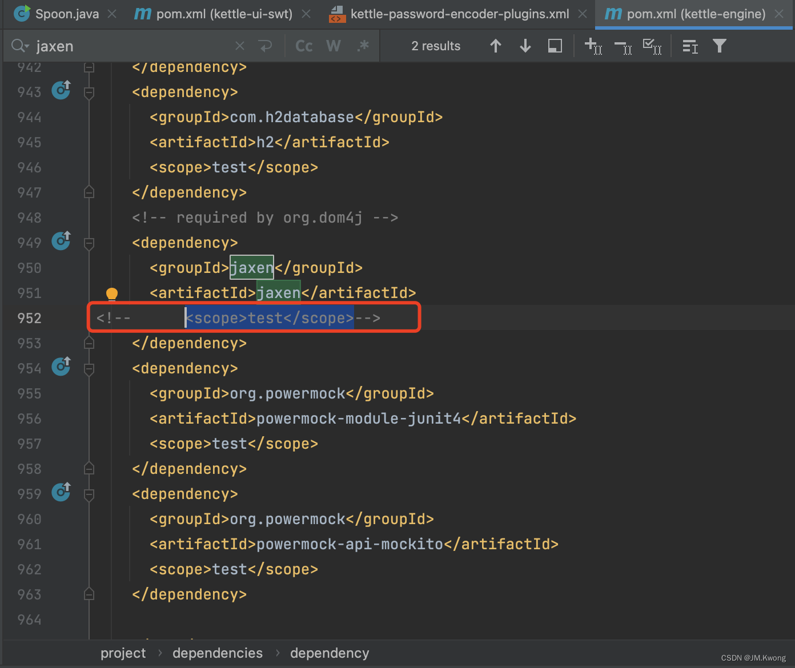Image resolution: width=795 pixels, height=668 pixels.
Task: Click the yellow bookmark on line 952
Action: pyautogui.click(x=112, y=294)
